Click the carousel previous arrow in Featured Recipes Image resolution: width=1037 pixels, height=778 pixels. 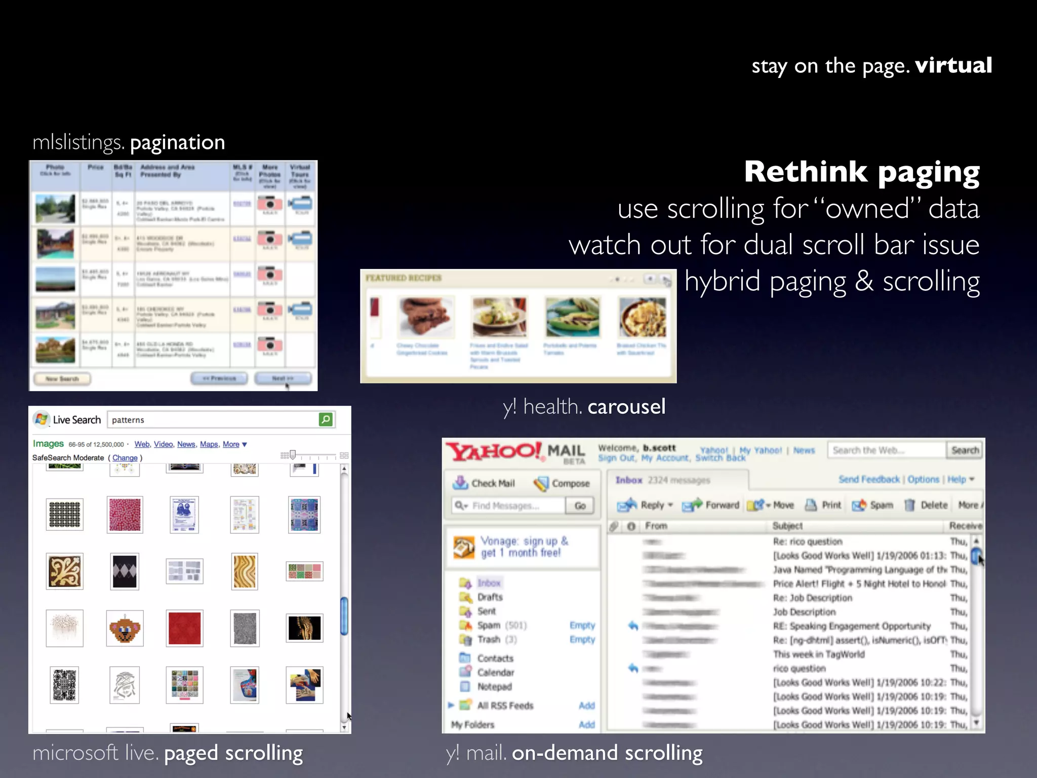650,279
